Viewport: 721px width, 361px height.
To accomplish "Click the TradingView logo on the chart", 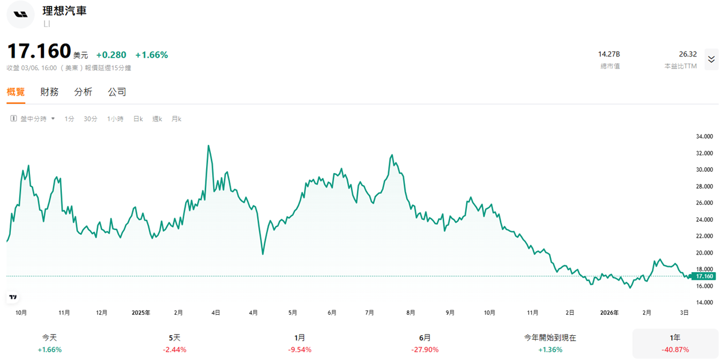I will [13, 297].
